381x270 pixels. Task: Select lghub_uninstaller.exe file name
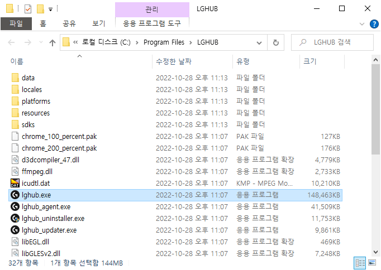[x=53, y=219]
